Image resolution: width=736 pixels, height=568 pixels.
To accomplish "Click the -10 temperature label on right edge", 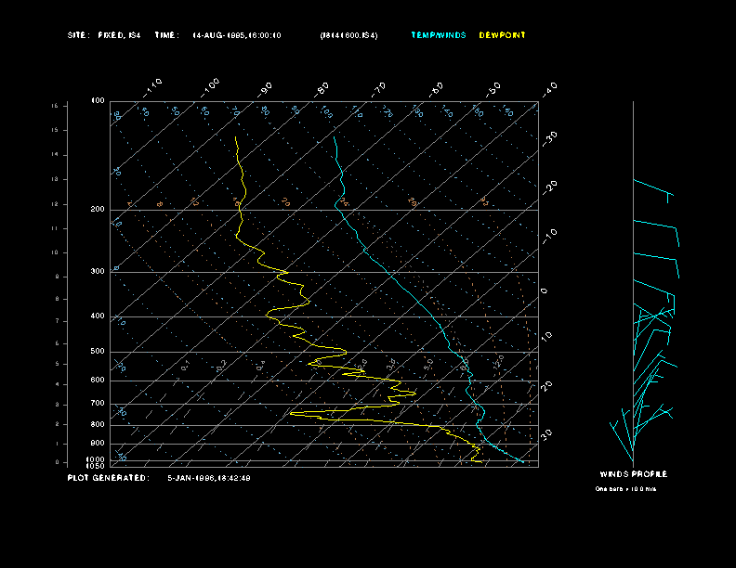I will 550,236.
